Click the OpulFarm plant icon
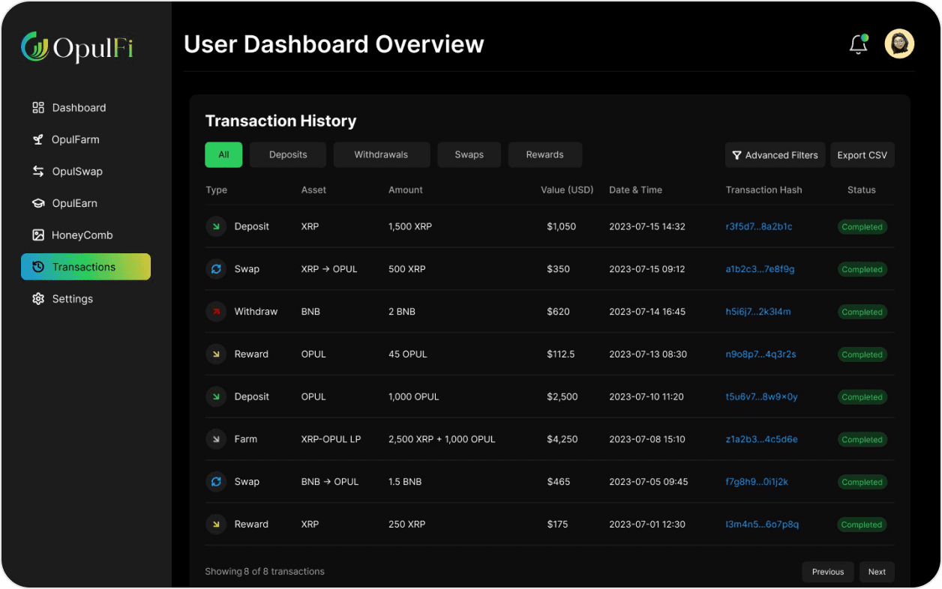Viewport: 942px width, 589px height. click(x=38, y=139)
